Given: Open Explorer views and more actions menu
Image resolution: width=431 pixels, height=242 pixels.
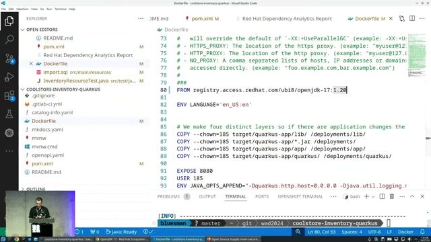Looking at the screenshot, I should click(141, 19).
